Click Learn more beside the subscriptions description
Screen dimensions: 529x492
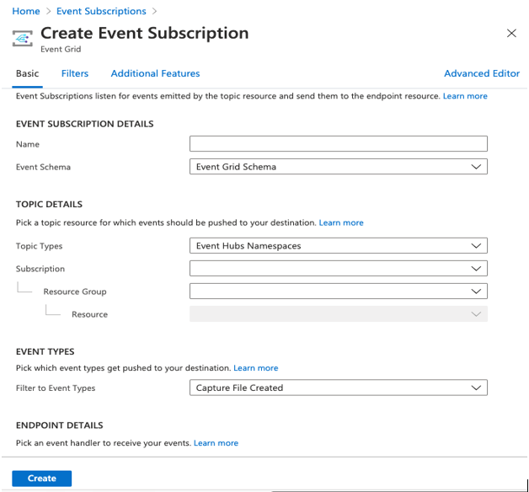click(465, 96)
